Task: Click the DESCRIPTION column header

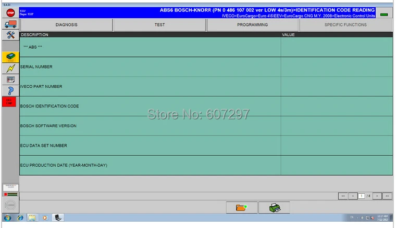Action: tap(150, 35)
